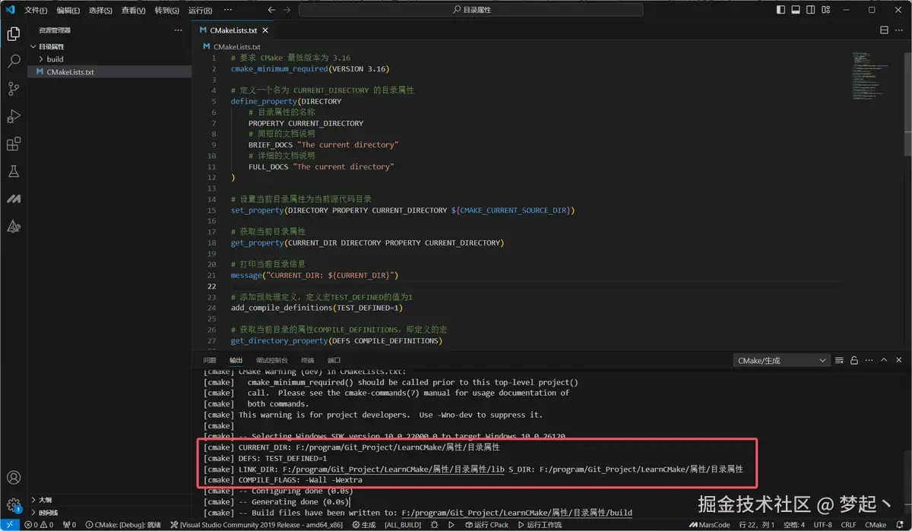
Task: Open the Run and Debug view
Action: [13, 116]
